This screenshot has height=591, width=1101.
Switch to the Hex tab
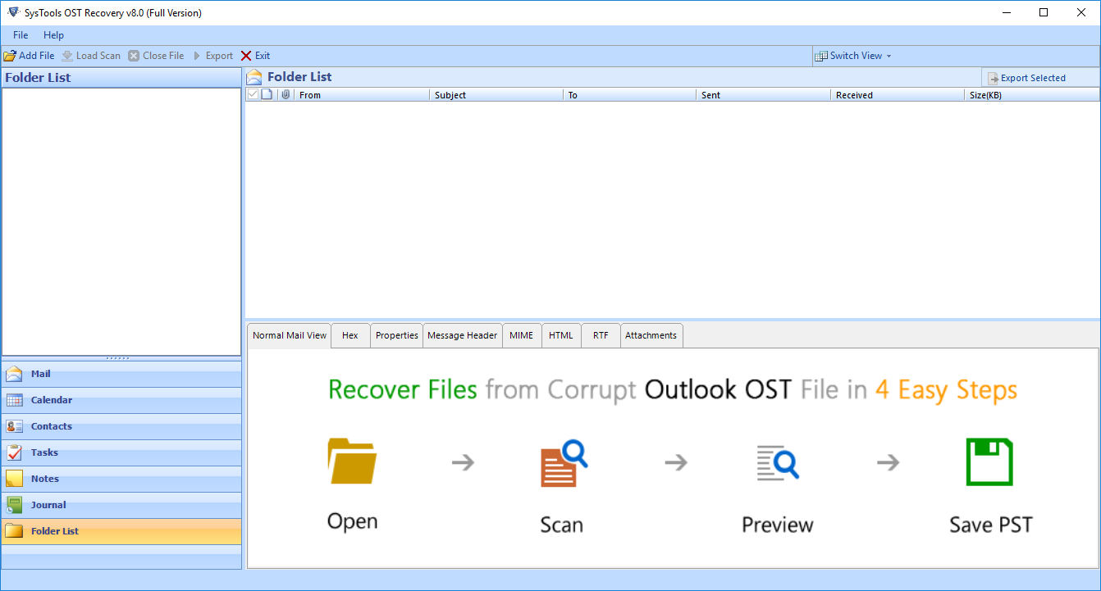click(350, 335)
